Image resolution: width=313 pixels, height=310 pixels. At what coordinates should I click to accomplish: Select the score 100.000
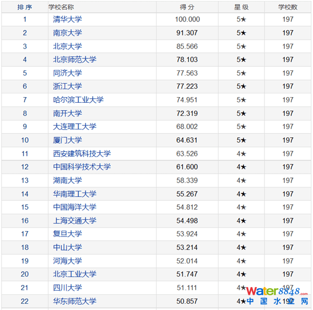187,19
